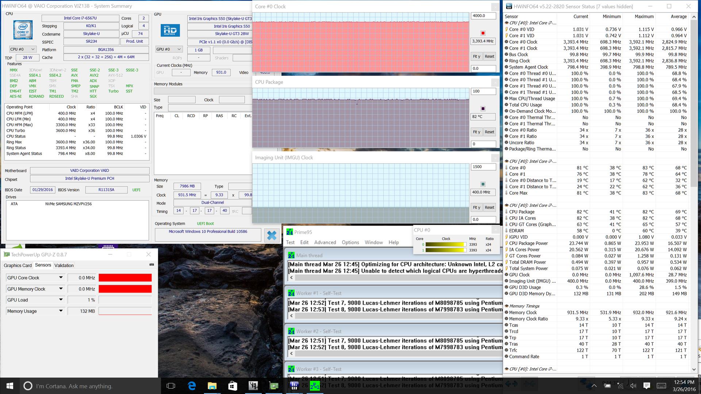Switch to the Prime95 taskbar icon

tap(315, 386)
